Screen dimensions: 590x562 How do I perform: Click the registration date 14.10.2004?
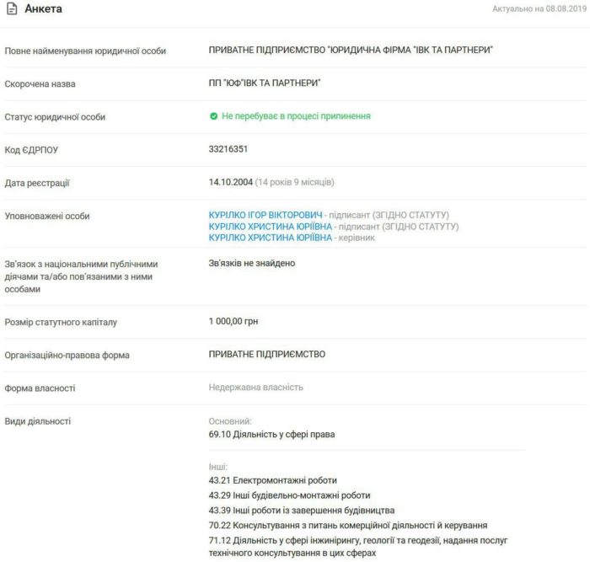[x=230, y=182]
